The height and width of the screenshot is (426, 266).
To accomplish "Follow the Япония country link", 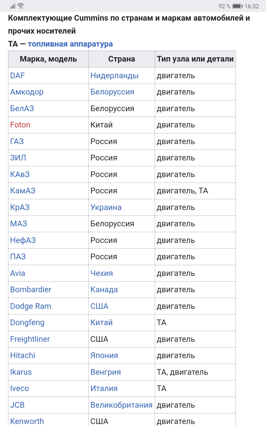I will 104,355.
